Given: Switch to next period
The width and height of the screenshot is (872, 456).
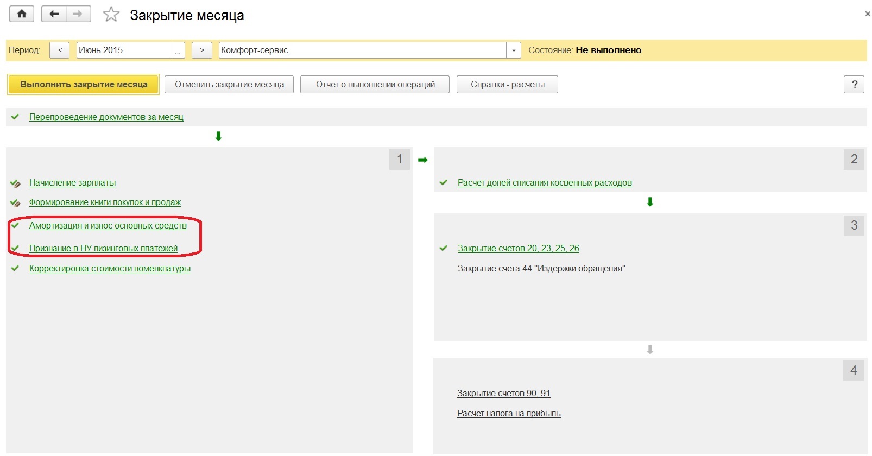Looking at the screenshot, I should tap(202, 50).
